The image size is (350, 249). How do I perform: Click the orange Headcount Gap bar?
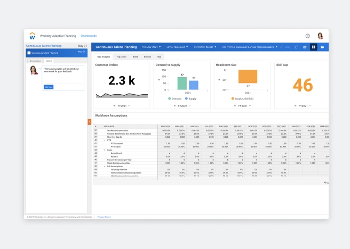coord(248,77)
